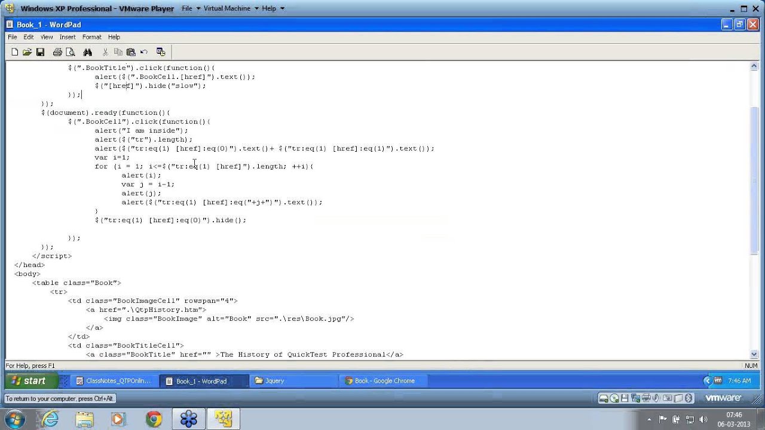
Task: Click the Find binoculars icon
Action: coord(87,52)
